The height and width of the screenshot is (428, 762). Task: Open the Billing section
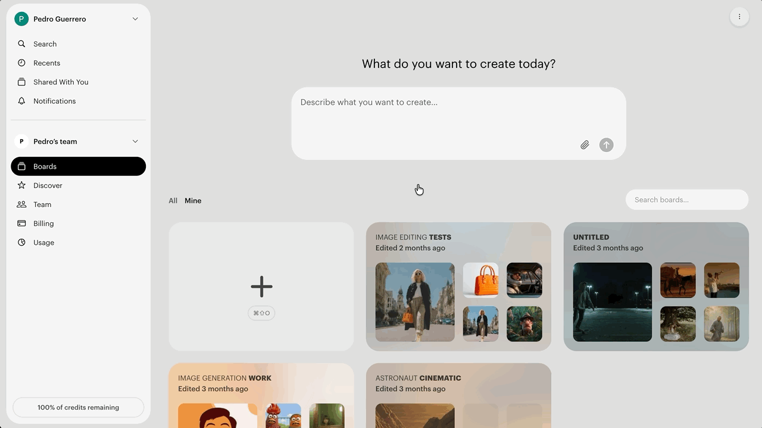point(78,224)
